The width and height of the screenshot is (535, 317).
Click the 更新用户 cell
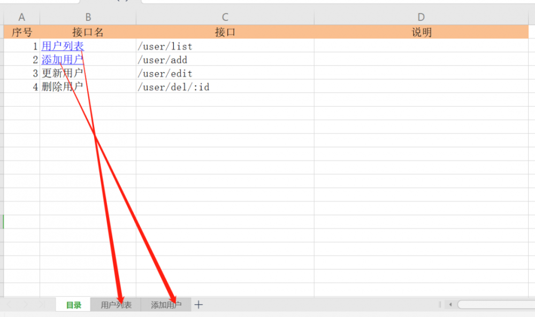point(63,73)
